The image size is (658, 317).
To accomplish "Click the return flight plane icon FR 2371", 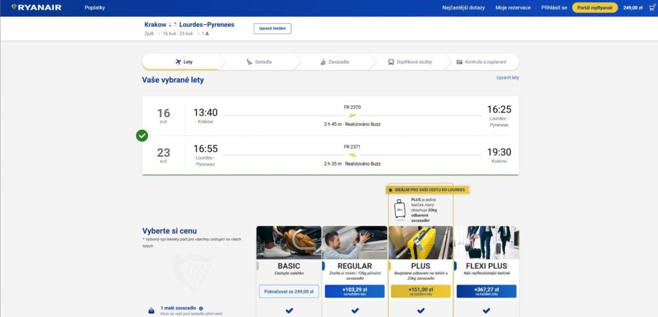I will [x=352, y=155].
